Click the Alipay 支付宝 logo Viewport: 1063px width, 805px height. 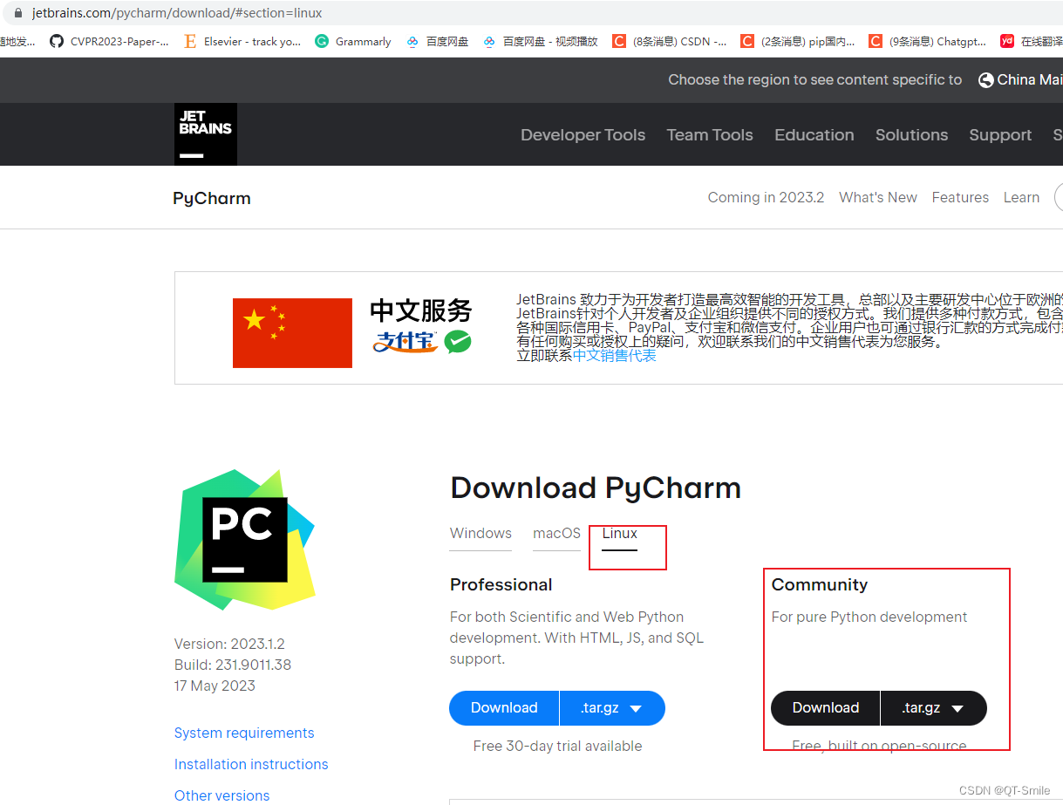coord(405,342)
